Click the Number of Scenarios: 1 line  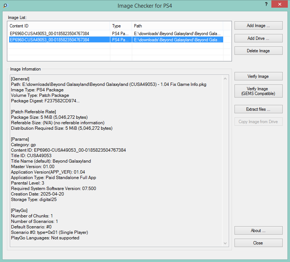tap(34, 221)
